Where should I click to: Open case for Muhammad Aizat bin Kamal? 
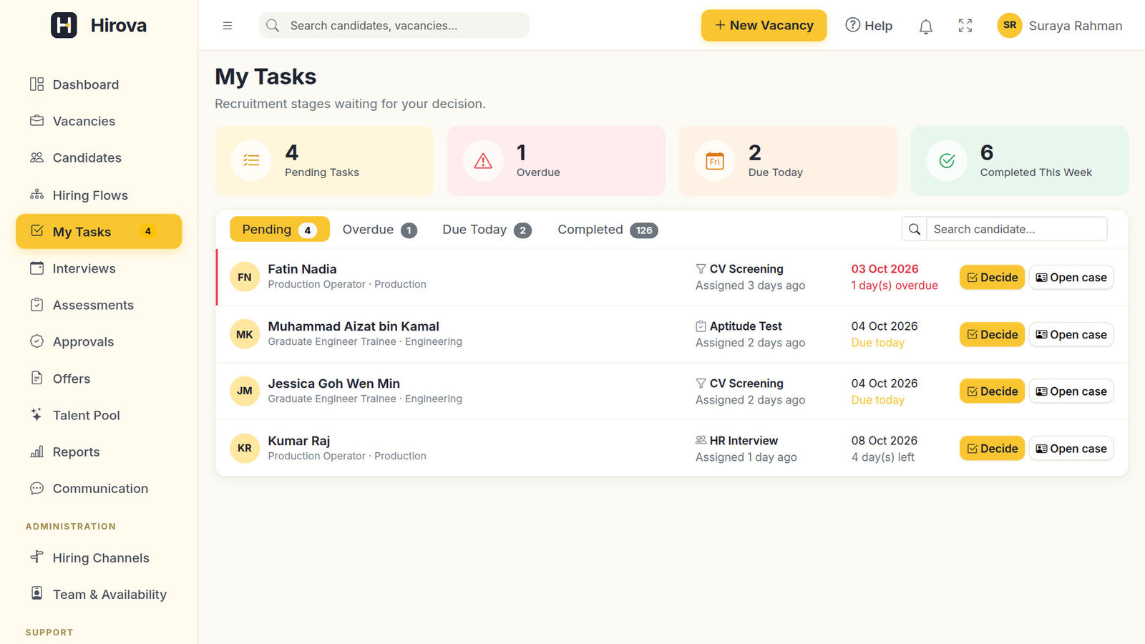(x=1071, y=334)
